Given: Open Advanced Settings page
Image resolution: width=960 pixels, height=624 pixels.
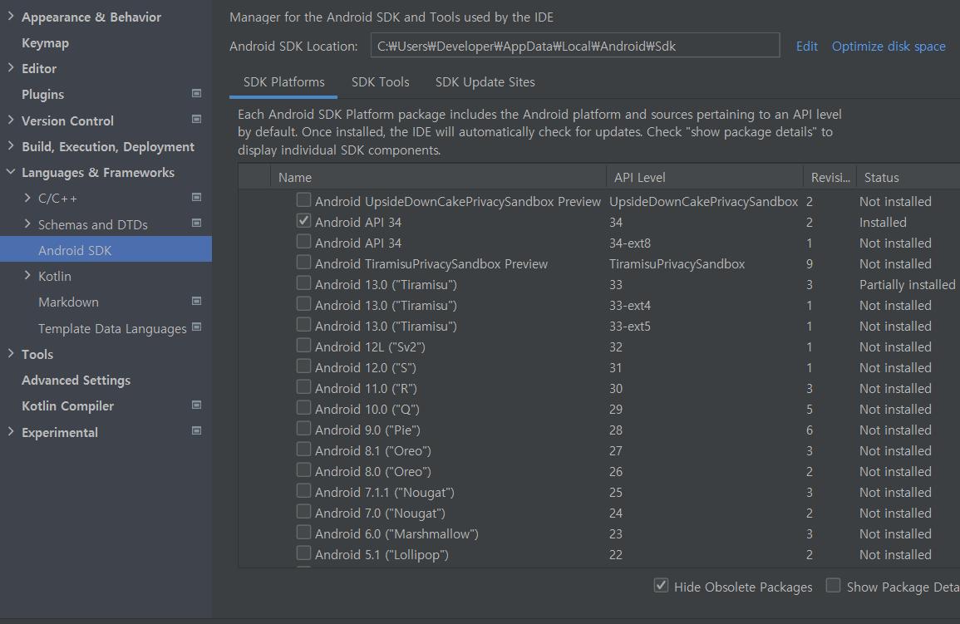Looking at the screenshot, I should coord(76,380).
